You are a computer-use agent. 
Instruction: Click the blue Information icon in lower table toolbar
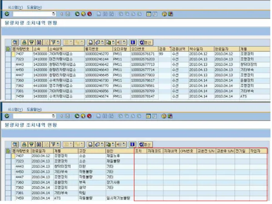pos(132,144)
